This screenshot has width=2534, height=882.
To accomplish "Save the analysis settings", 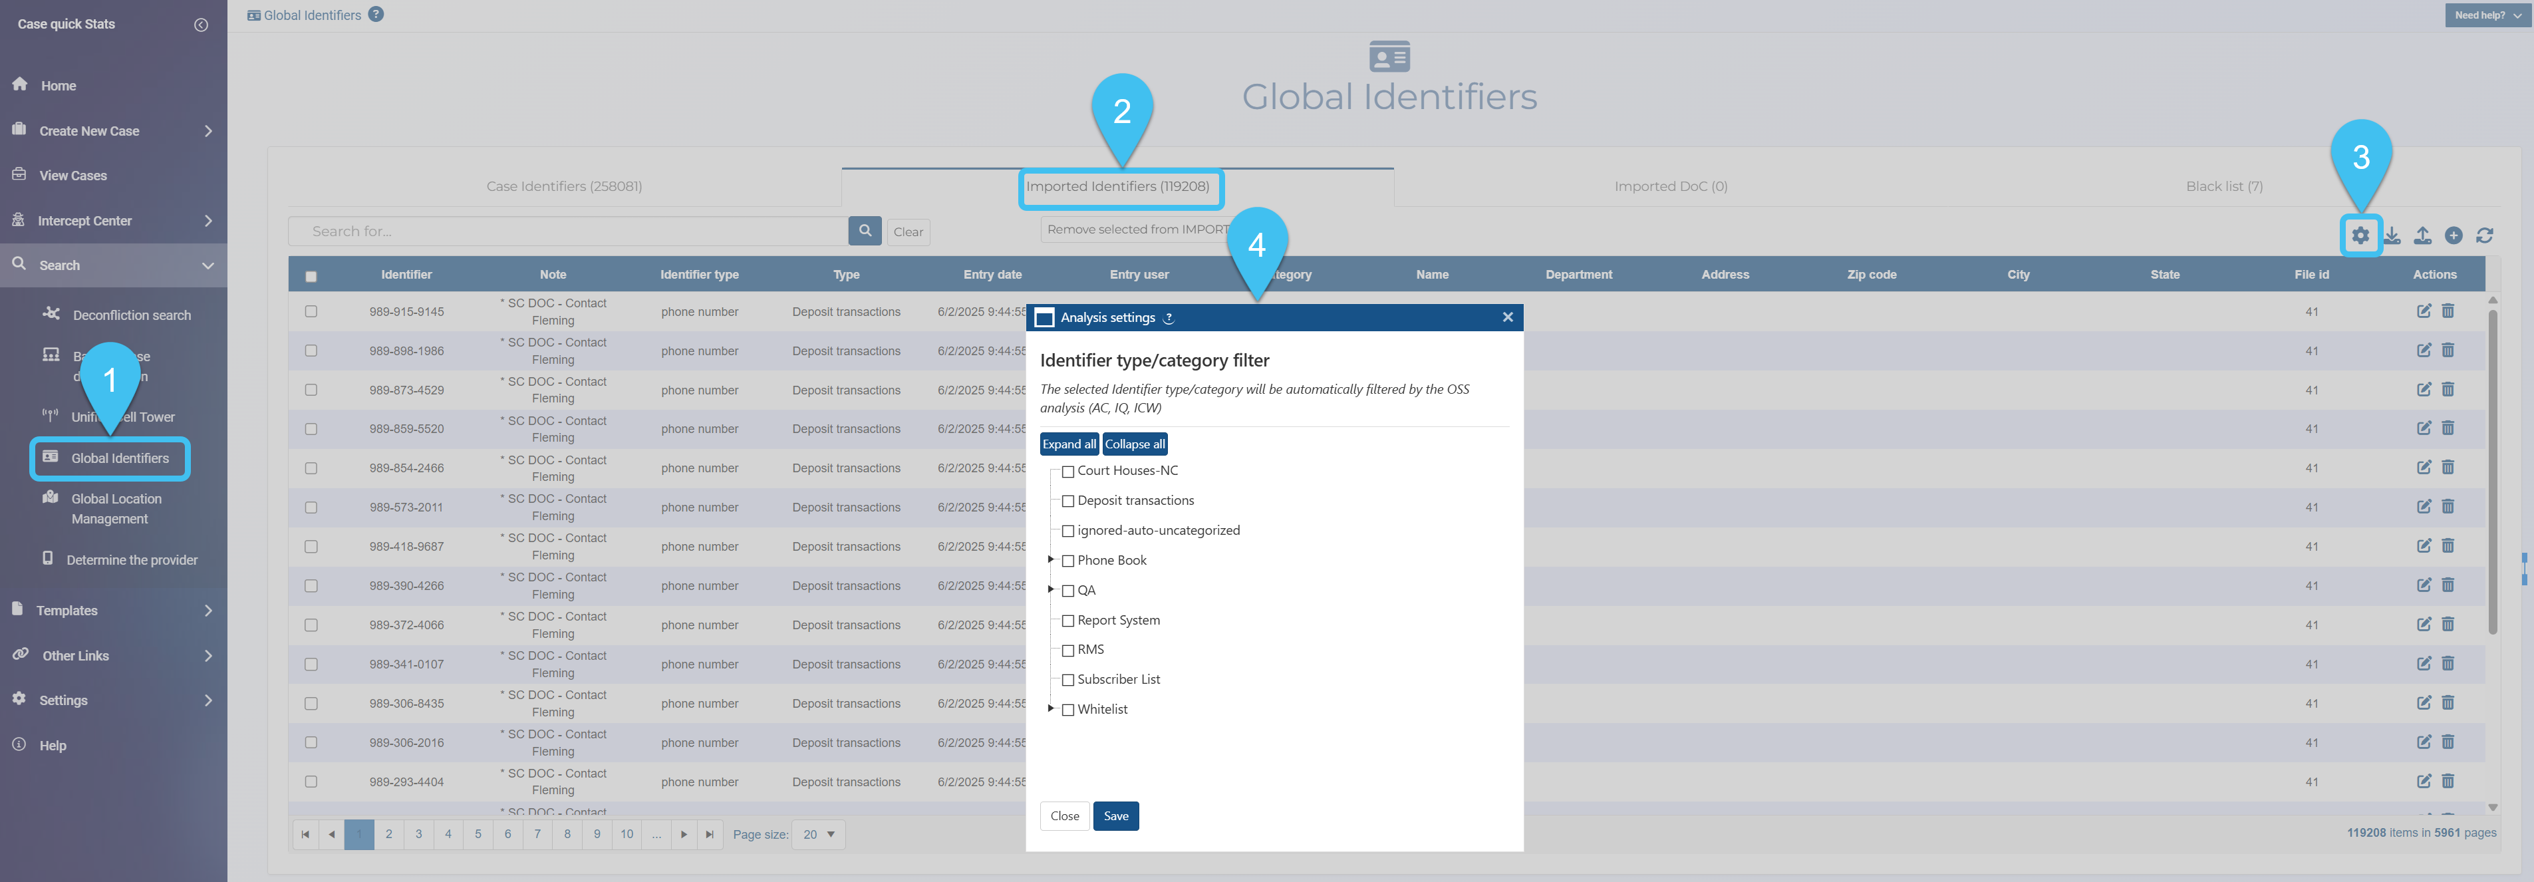I will coord(1115,816).
